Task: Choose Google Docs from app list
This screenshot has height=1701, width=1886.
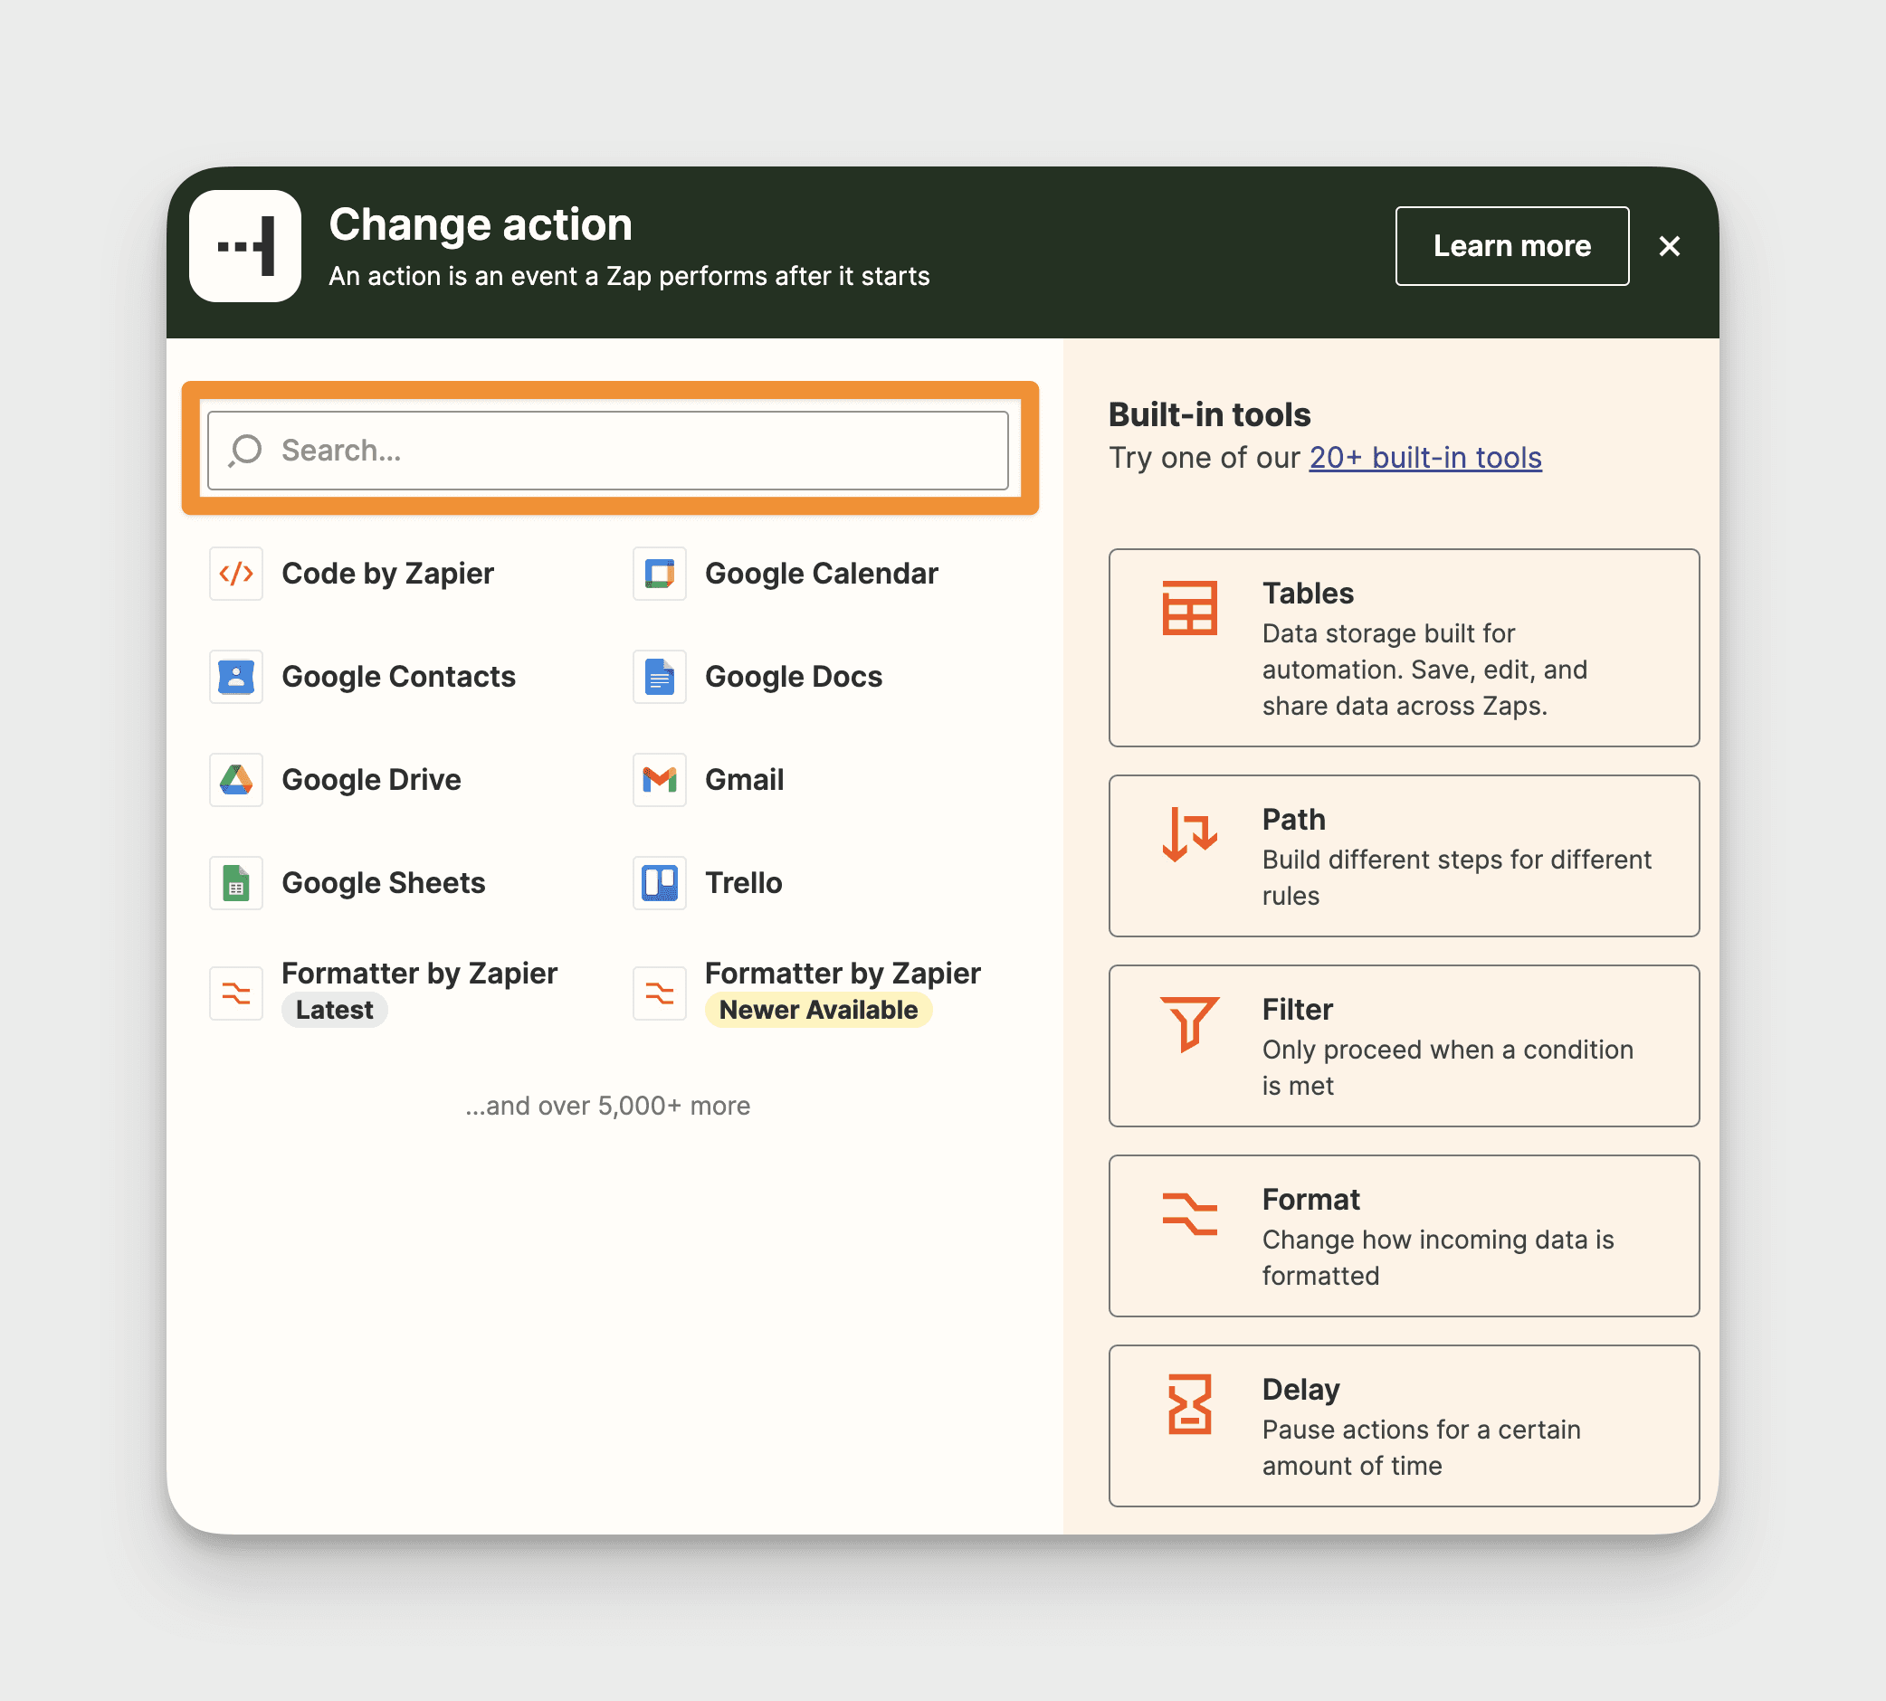Action: [x=794, y=677]
